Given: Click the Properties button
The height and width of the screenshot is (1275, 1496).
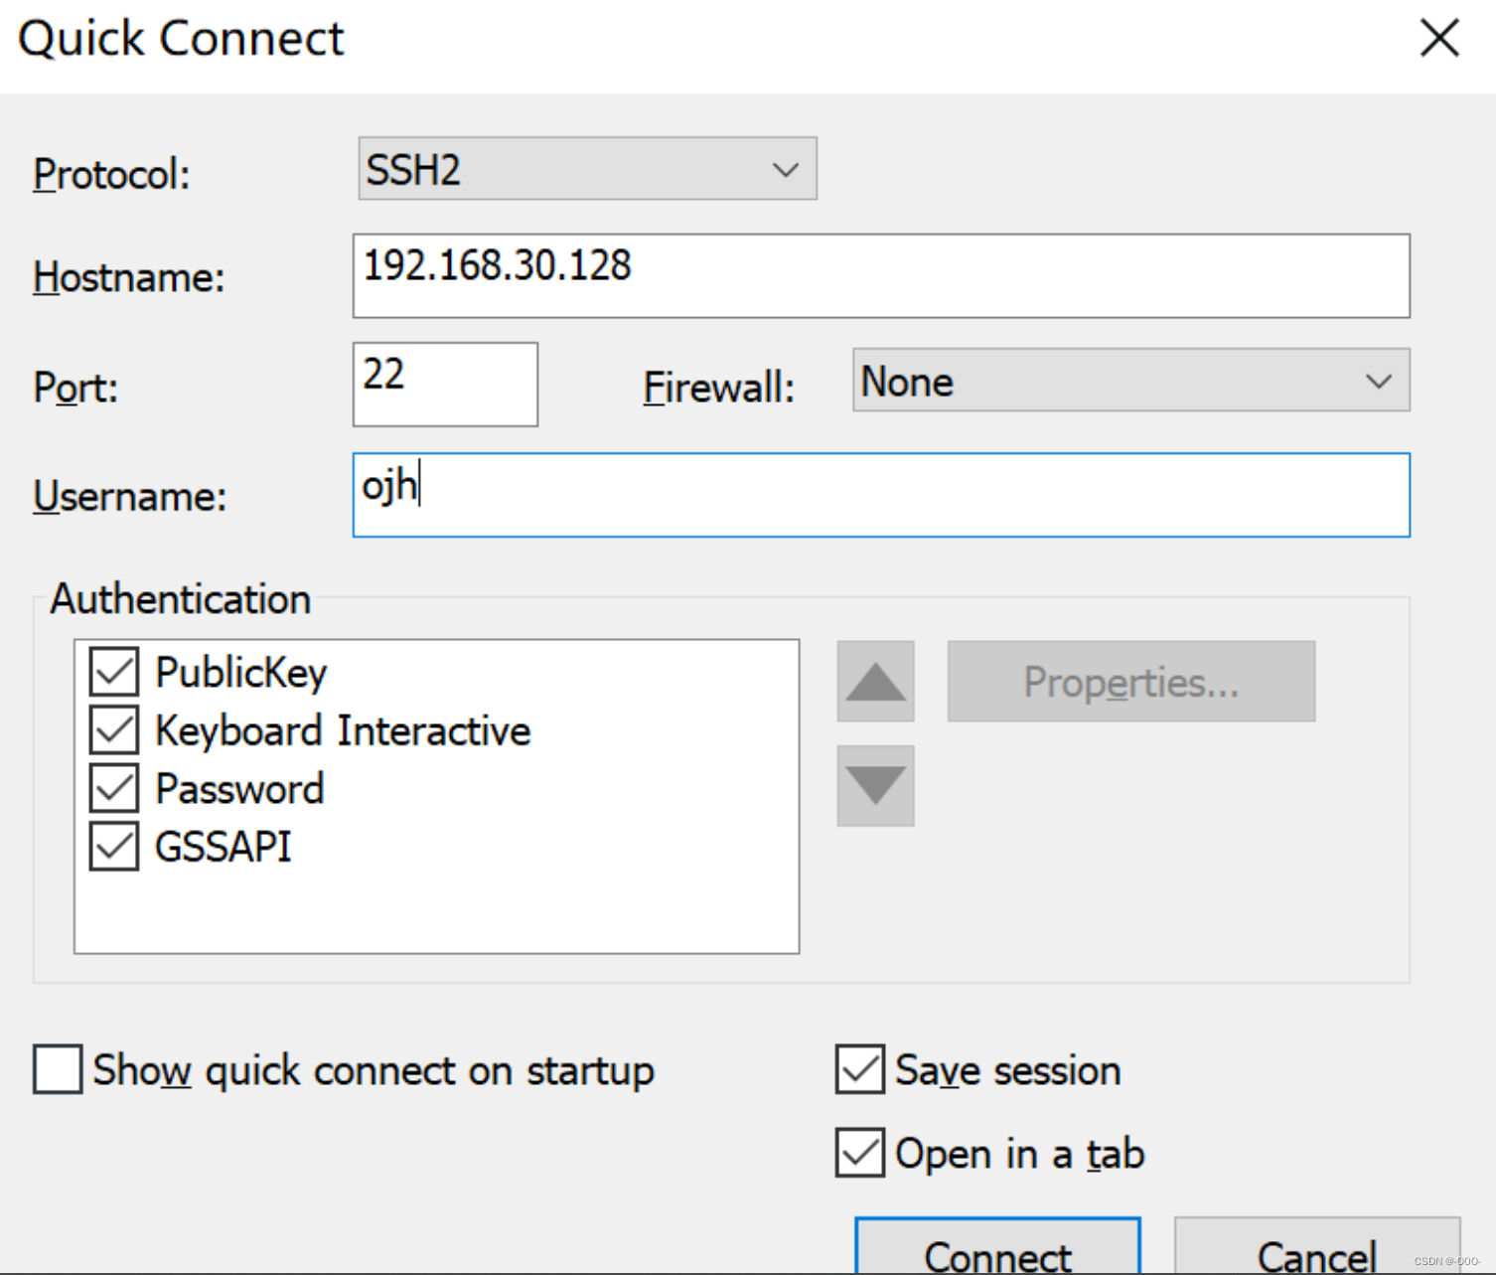Looking at the screenshot, I should pos(1129,682).
